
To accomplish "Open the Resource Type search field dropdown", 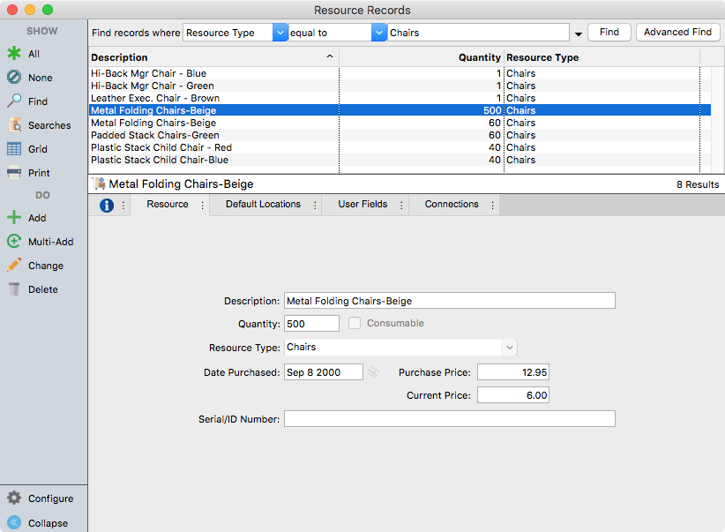I will [x=280, y=33].
